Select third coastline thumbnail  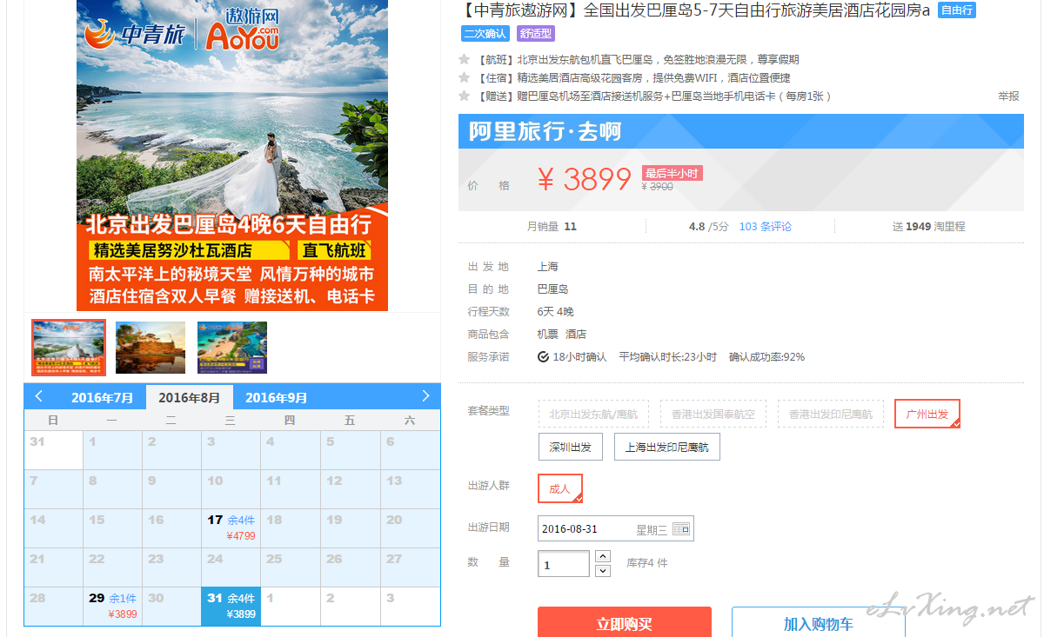(x=232, y=348)
